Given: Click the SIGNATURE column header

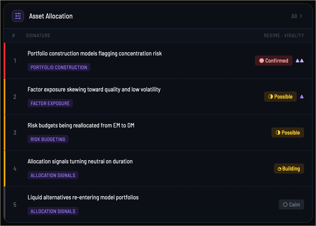Looking at the screenshot, I should tap(38, 36).
